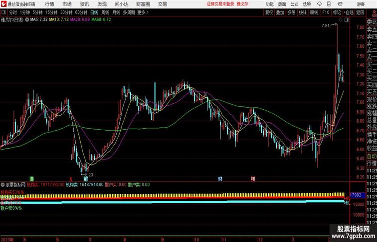The image size is (377, 242).
Task: Switch to the 周线 weekly tab
Action: (105, 12)
